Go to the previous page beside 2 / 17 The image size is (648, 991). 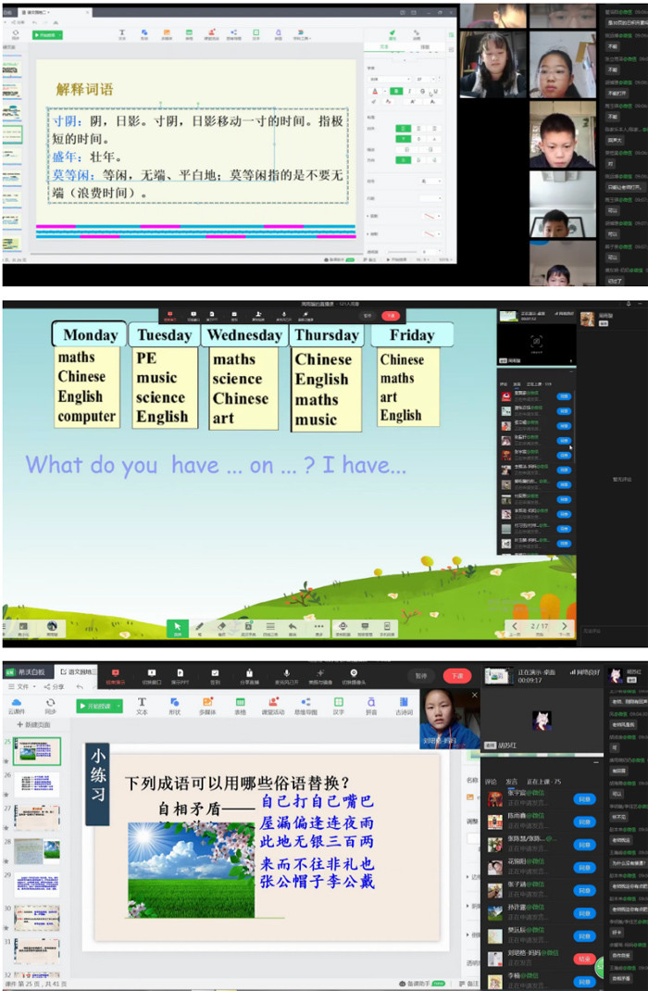click(x=516, y=627)
